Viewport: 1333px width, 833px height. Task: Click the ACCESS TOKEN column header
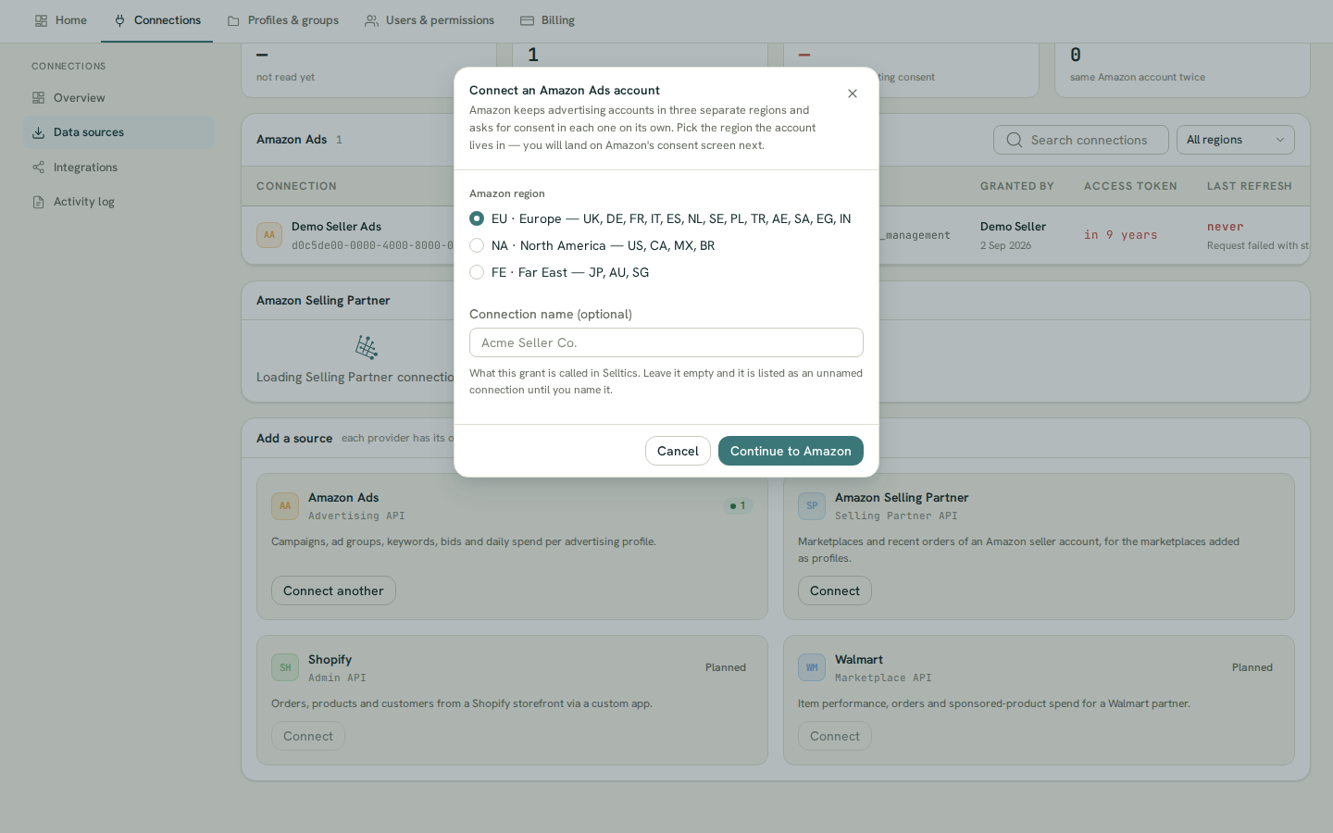[1130, 186]
